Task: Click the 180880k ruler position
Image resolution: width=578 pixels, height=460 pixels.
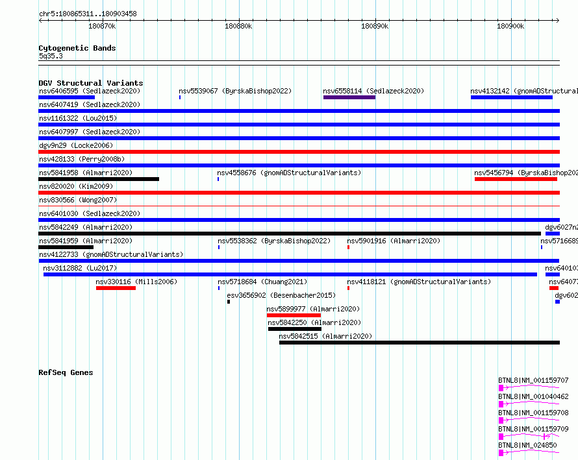Action: pos(238,26)
